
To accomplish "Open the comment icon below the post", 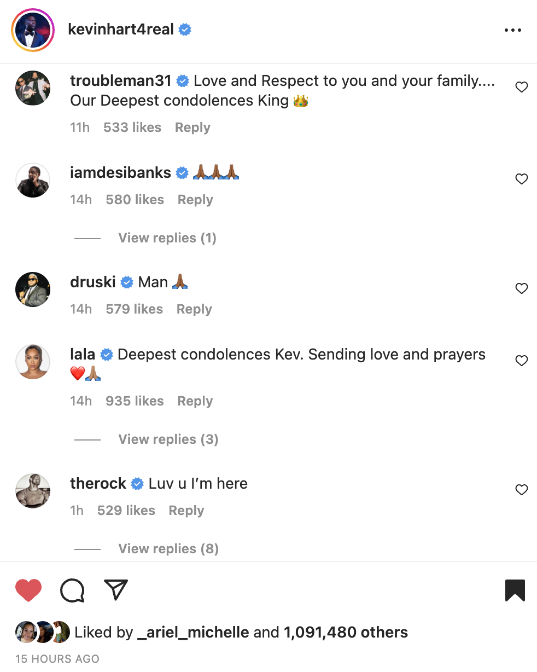I will tap(72, 590).
